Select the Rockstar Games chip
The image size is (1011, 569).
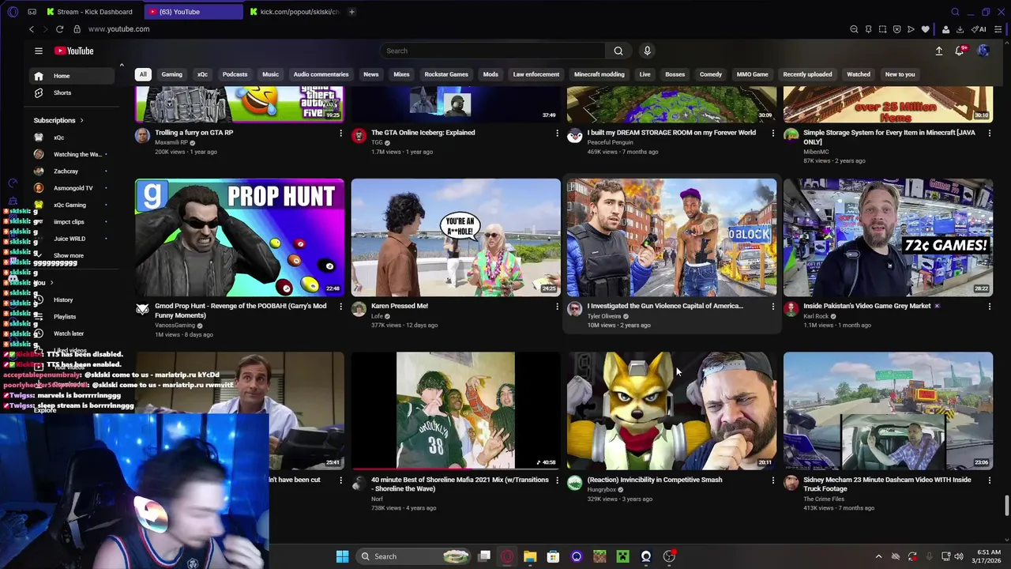pyautogui.click(x=446, y=74)
